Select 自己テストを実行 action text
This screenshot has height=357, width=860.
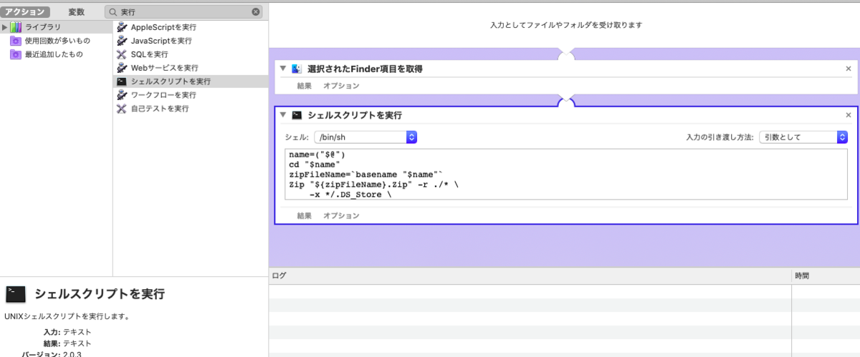point(160,109)
